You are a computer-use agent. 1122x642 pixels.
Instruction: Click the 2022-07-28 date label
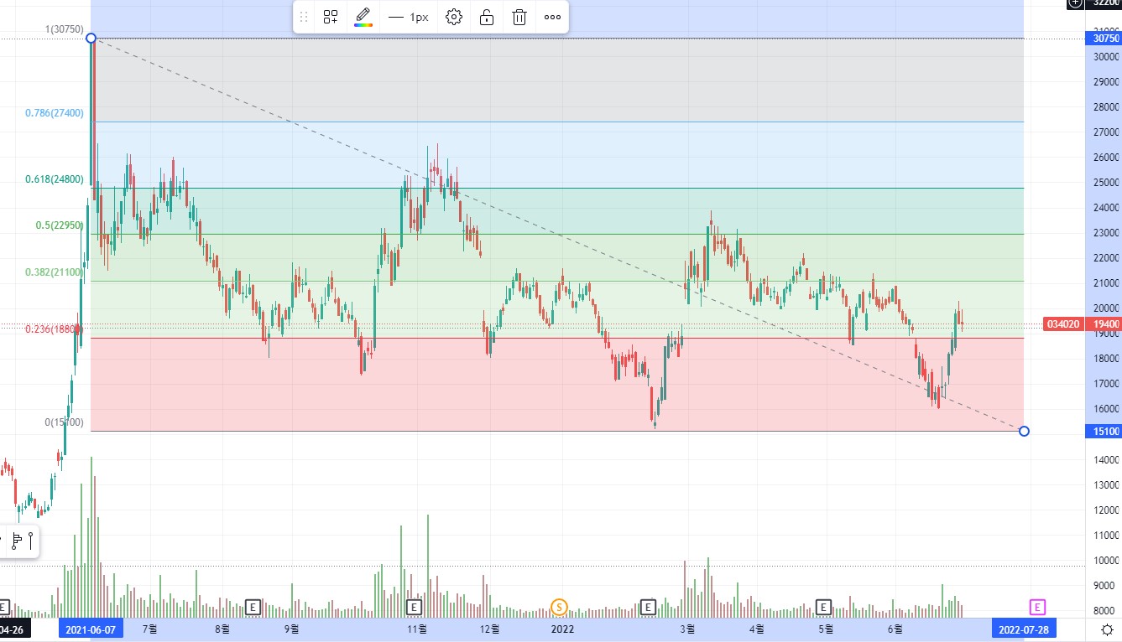pyautogui.click(x=1023, y=629)
